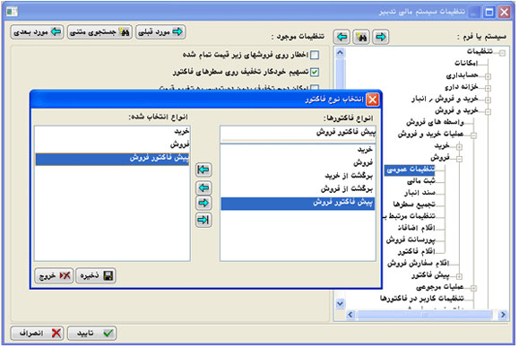Select ثبت مالی in the tree
This screenshot has height=348, width=519.
[420, 181]
